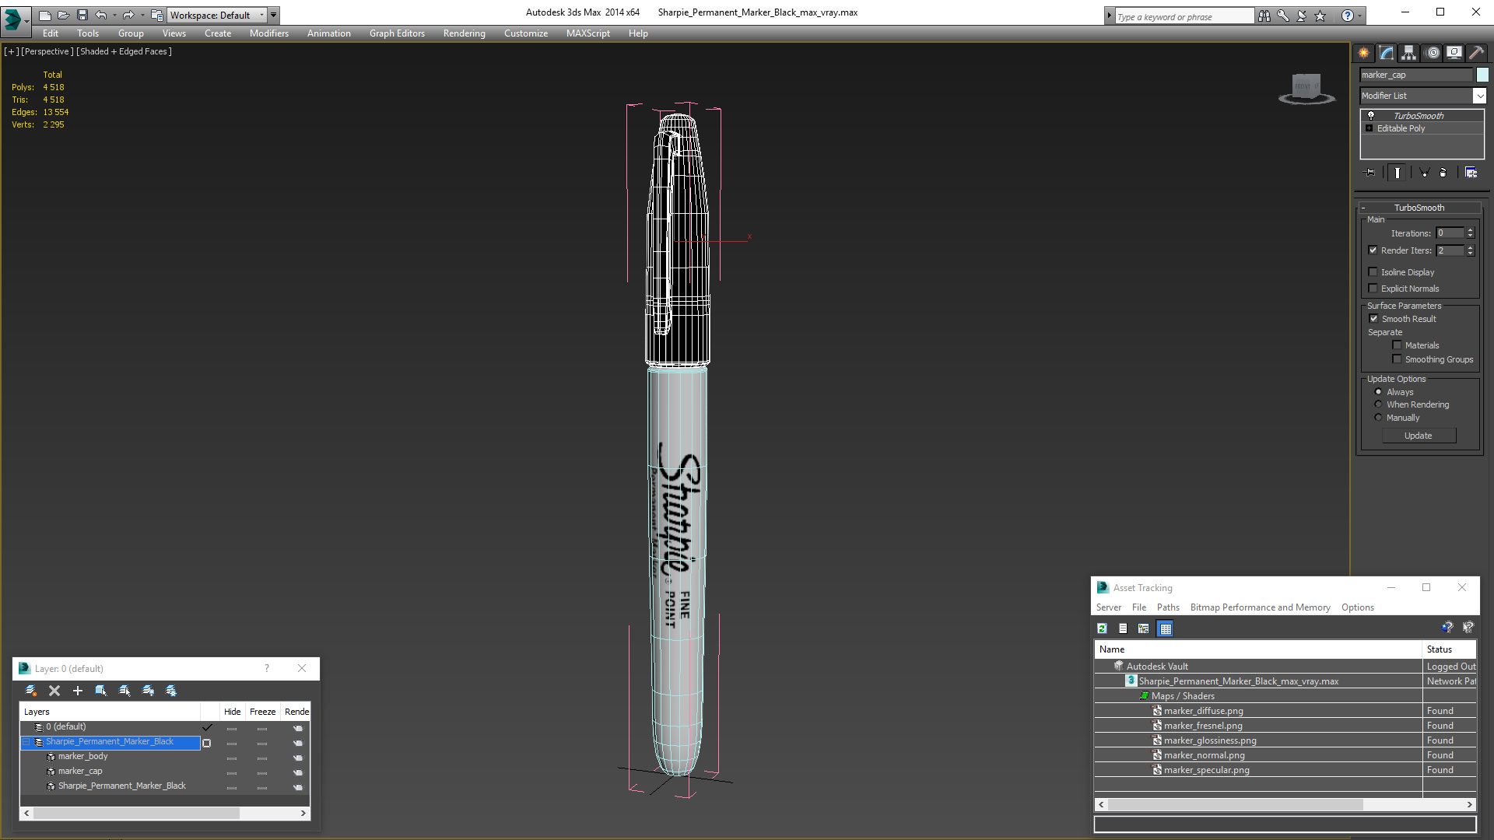Open the Modifier List dropdown
1494x840 pixels.
point(1479,96)
